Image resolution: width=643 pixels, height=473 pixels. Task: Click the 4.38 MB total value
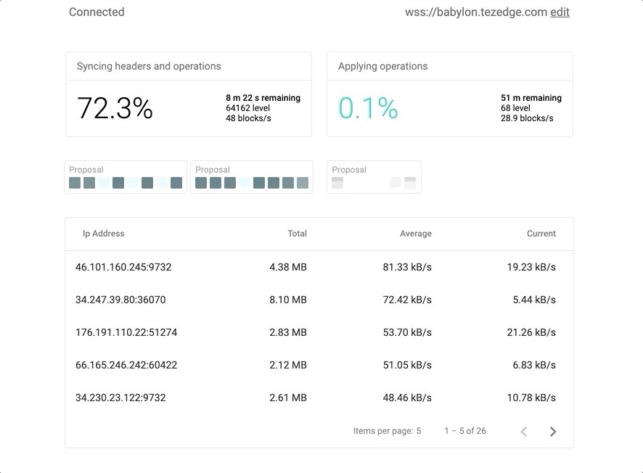[x=288, y=267]
